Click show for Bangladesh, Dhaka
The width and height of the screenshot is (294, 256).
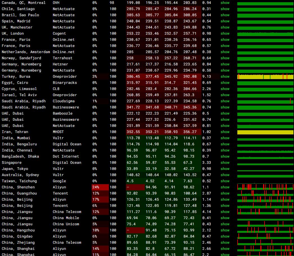(x=225, y=157)
